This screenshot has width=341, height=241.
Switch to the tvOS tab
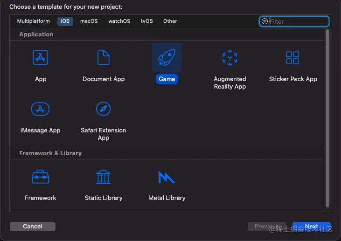click(x=147, y=21)
